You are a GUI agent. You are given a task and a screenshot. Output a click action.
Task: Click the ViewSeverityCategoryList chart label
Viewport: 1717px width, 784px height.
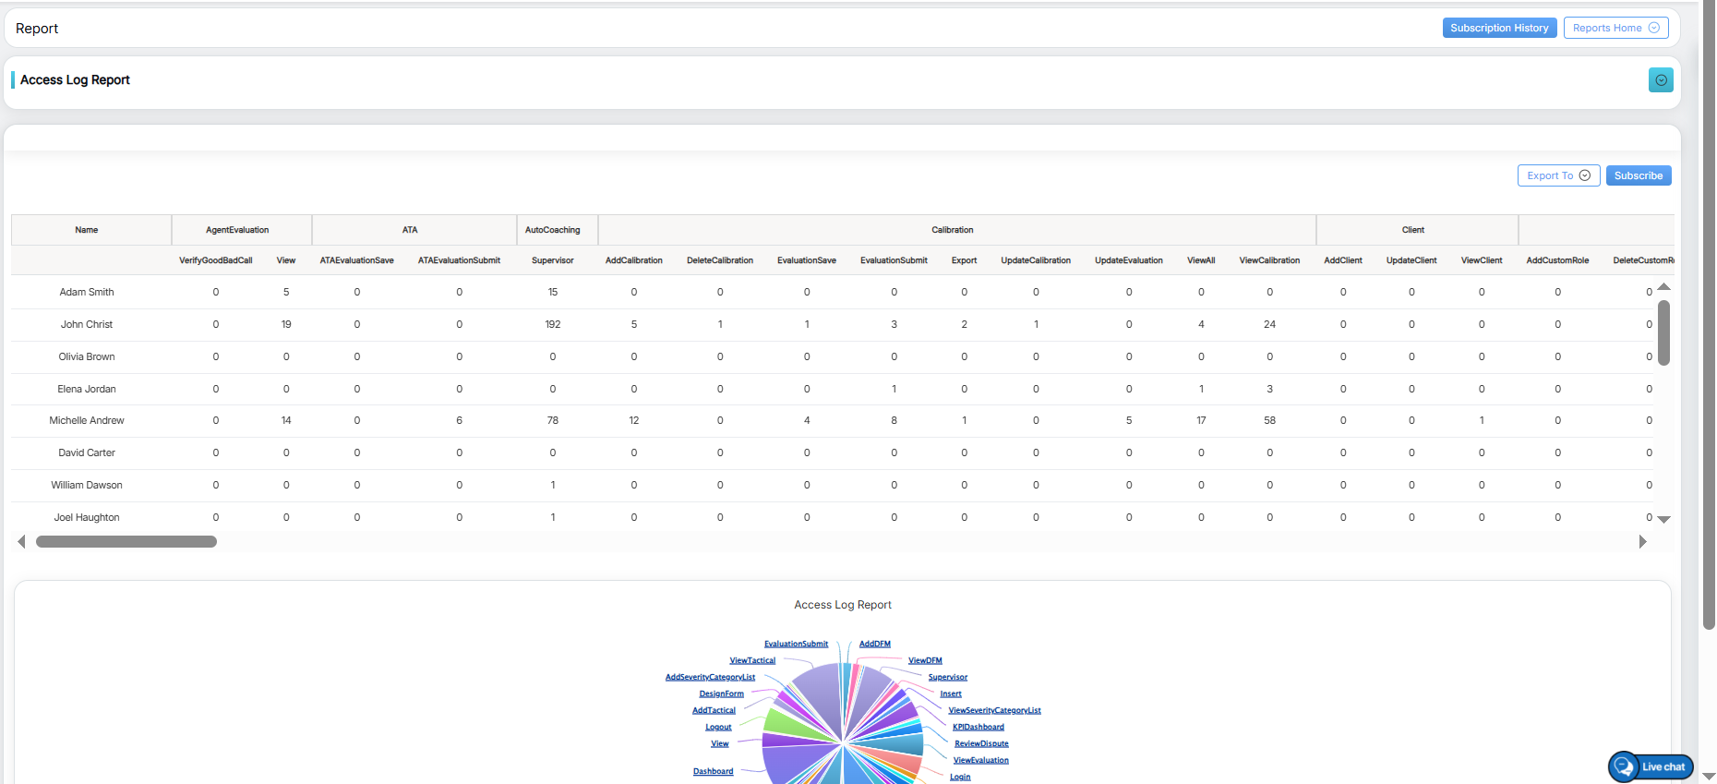tap(994, 710)
